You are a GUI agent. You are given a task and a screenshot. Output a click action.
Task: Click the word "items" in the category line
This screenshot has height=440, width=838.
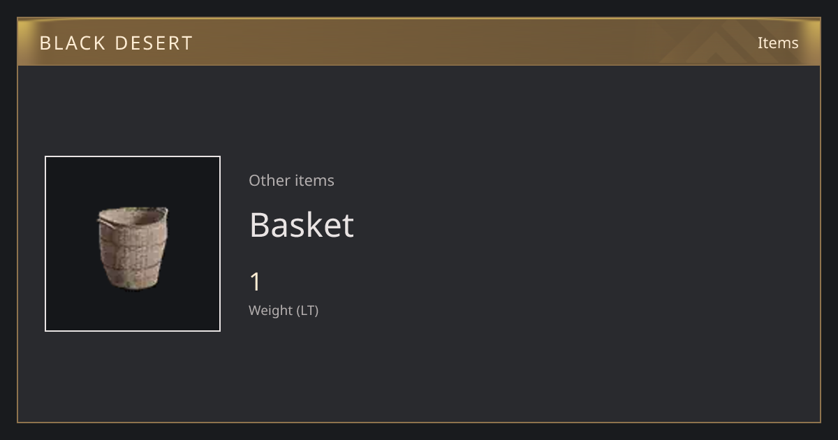click(314, 180)
